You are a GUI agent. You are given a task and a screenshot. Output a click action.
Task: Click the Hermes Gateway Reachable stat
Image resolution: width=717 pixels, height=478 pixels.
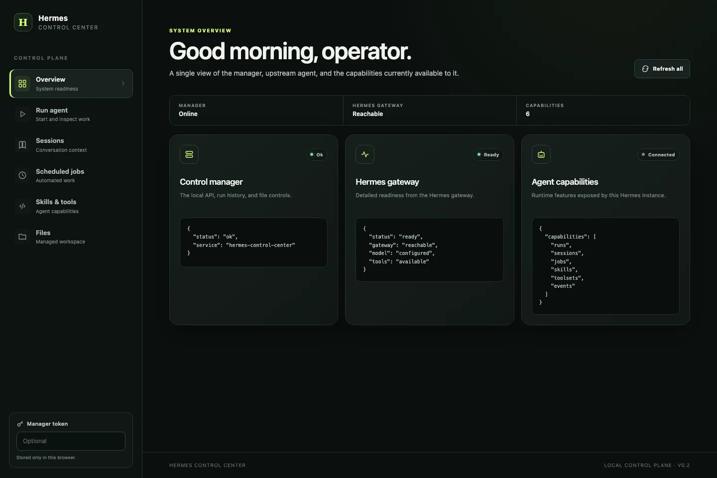430,110
